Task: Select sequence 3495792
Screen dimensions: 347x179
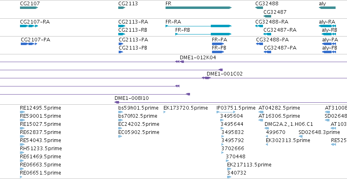Action: click(x=223, y=144)
